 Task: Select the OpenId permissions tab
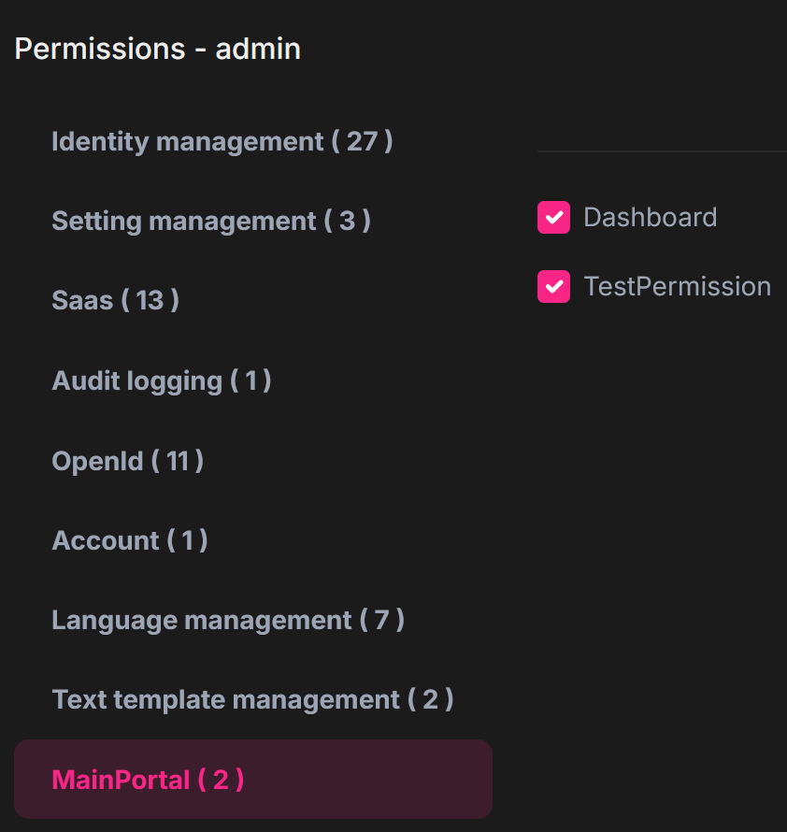[x=127, y=461]
